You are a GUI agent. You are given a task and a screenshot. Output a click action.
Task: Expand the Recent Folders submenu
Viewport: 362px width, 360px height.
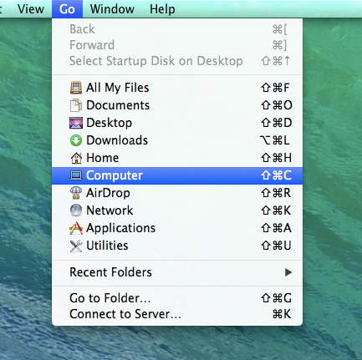pos(177,272)
